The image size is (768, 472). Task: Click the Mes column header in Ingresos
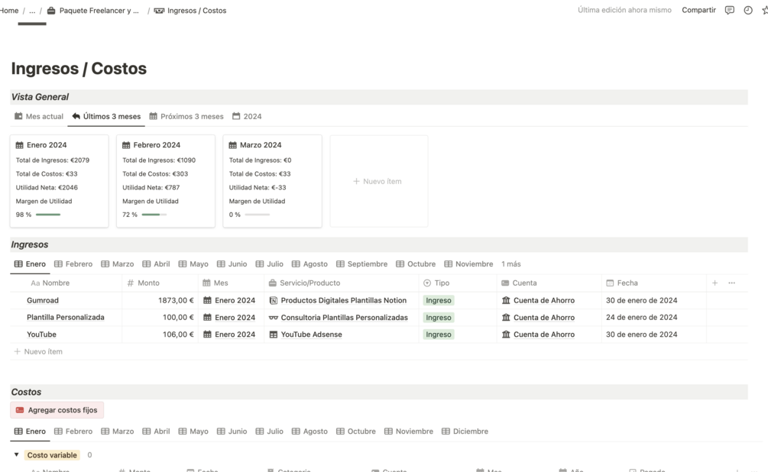[232, 283]
